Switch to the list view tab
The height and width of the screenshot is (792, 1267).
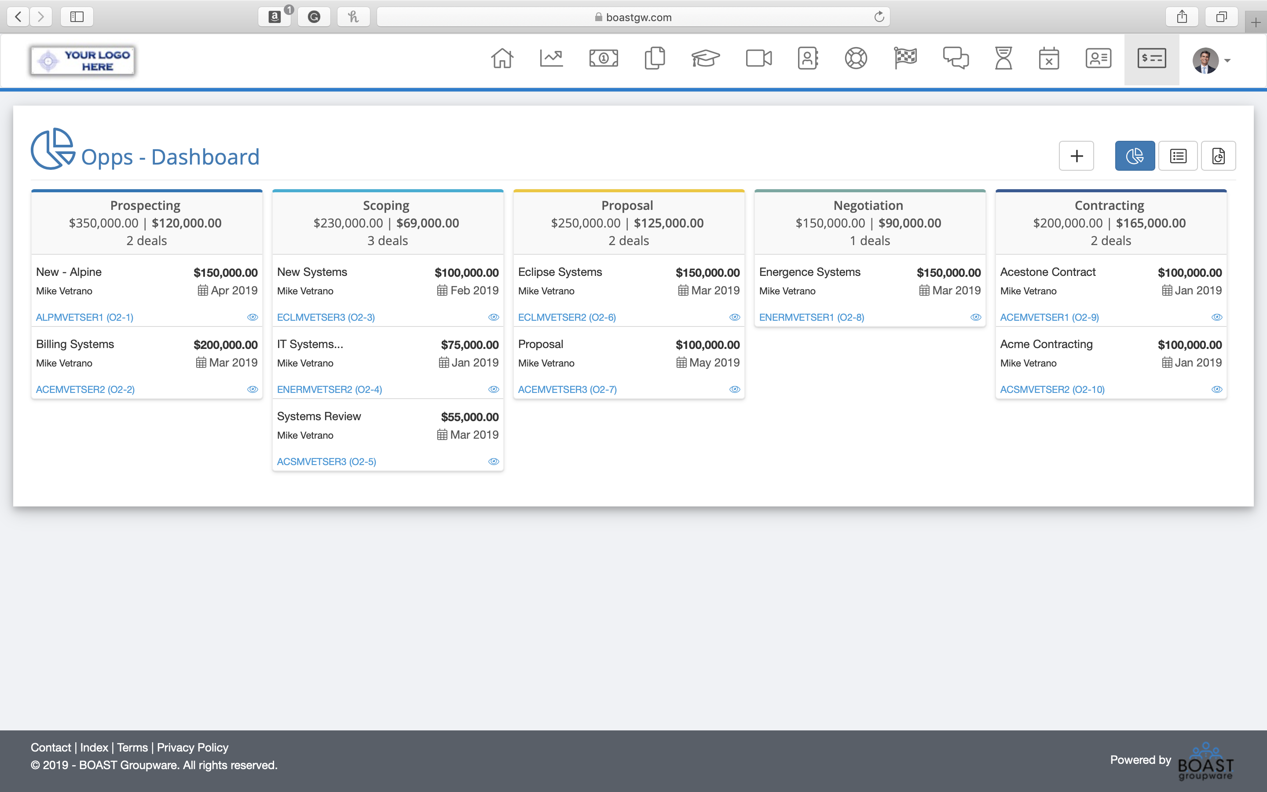pyautogui.click(x=1178, y=156)
